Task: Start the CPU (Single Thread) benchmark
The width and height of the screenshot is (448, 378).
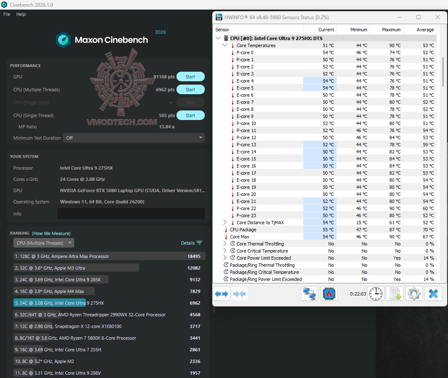Action: [191, 115]
